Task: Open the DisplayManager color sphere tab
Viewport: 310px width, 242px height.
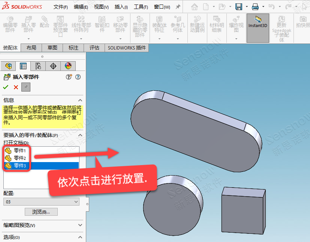Action: [68, 66]
